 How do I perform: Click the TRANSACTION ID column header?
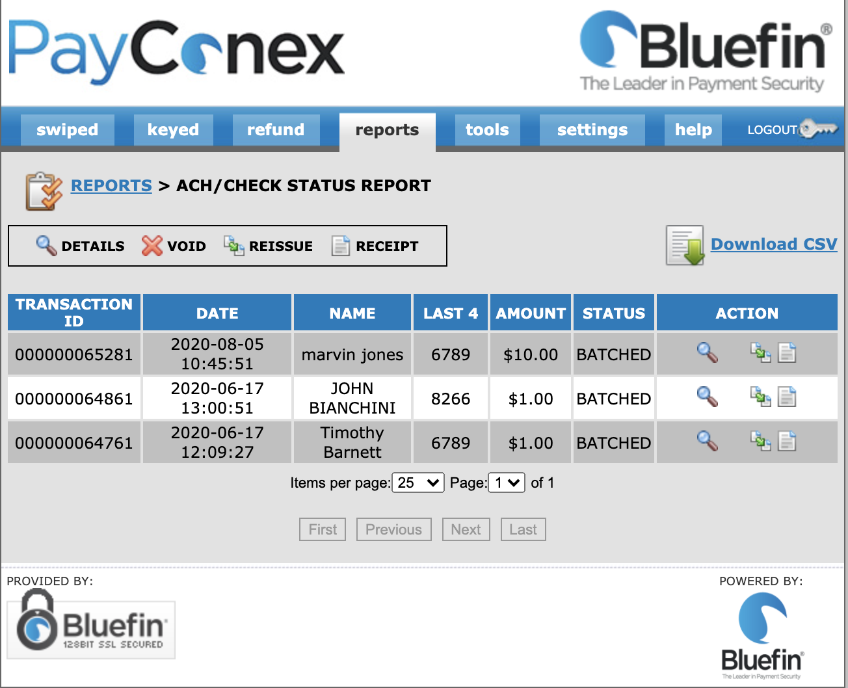click(74, 313)
